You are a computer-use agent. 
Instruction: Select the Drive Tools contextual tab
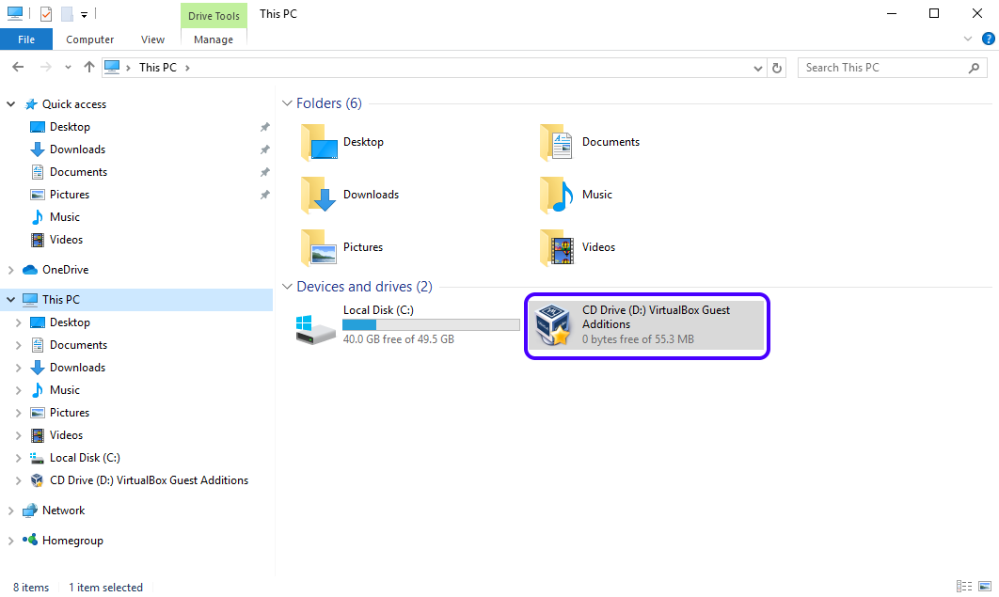click(214, 16)
